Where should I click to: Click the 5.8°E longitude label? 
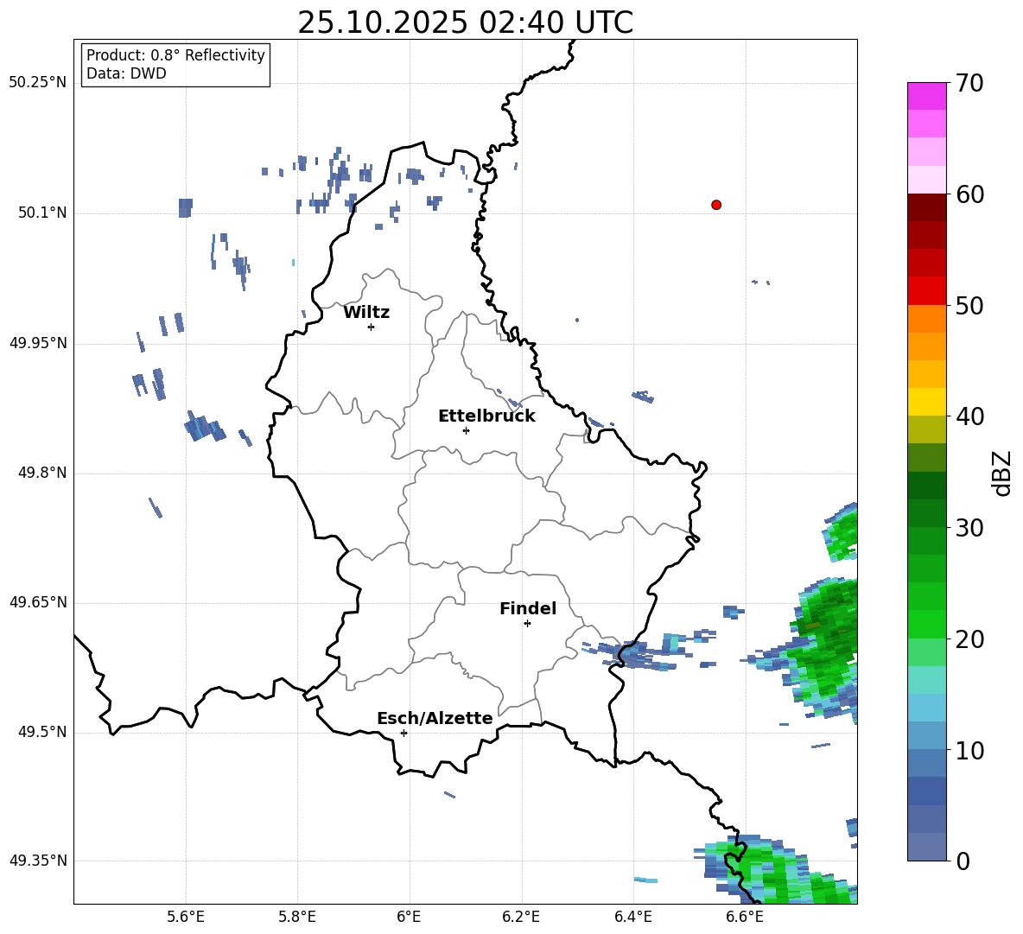[x=297, y=917]
